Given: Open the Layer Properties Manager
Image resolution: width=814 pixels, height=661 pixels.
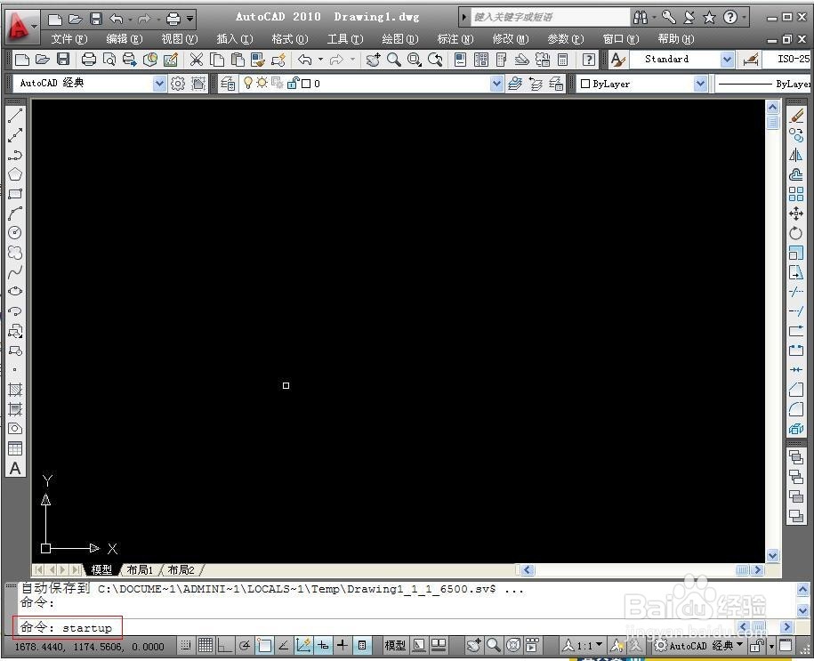Looking at the screenshot, I should (228, 83).
